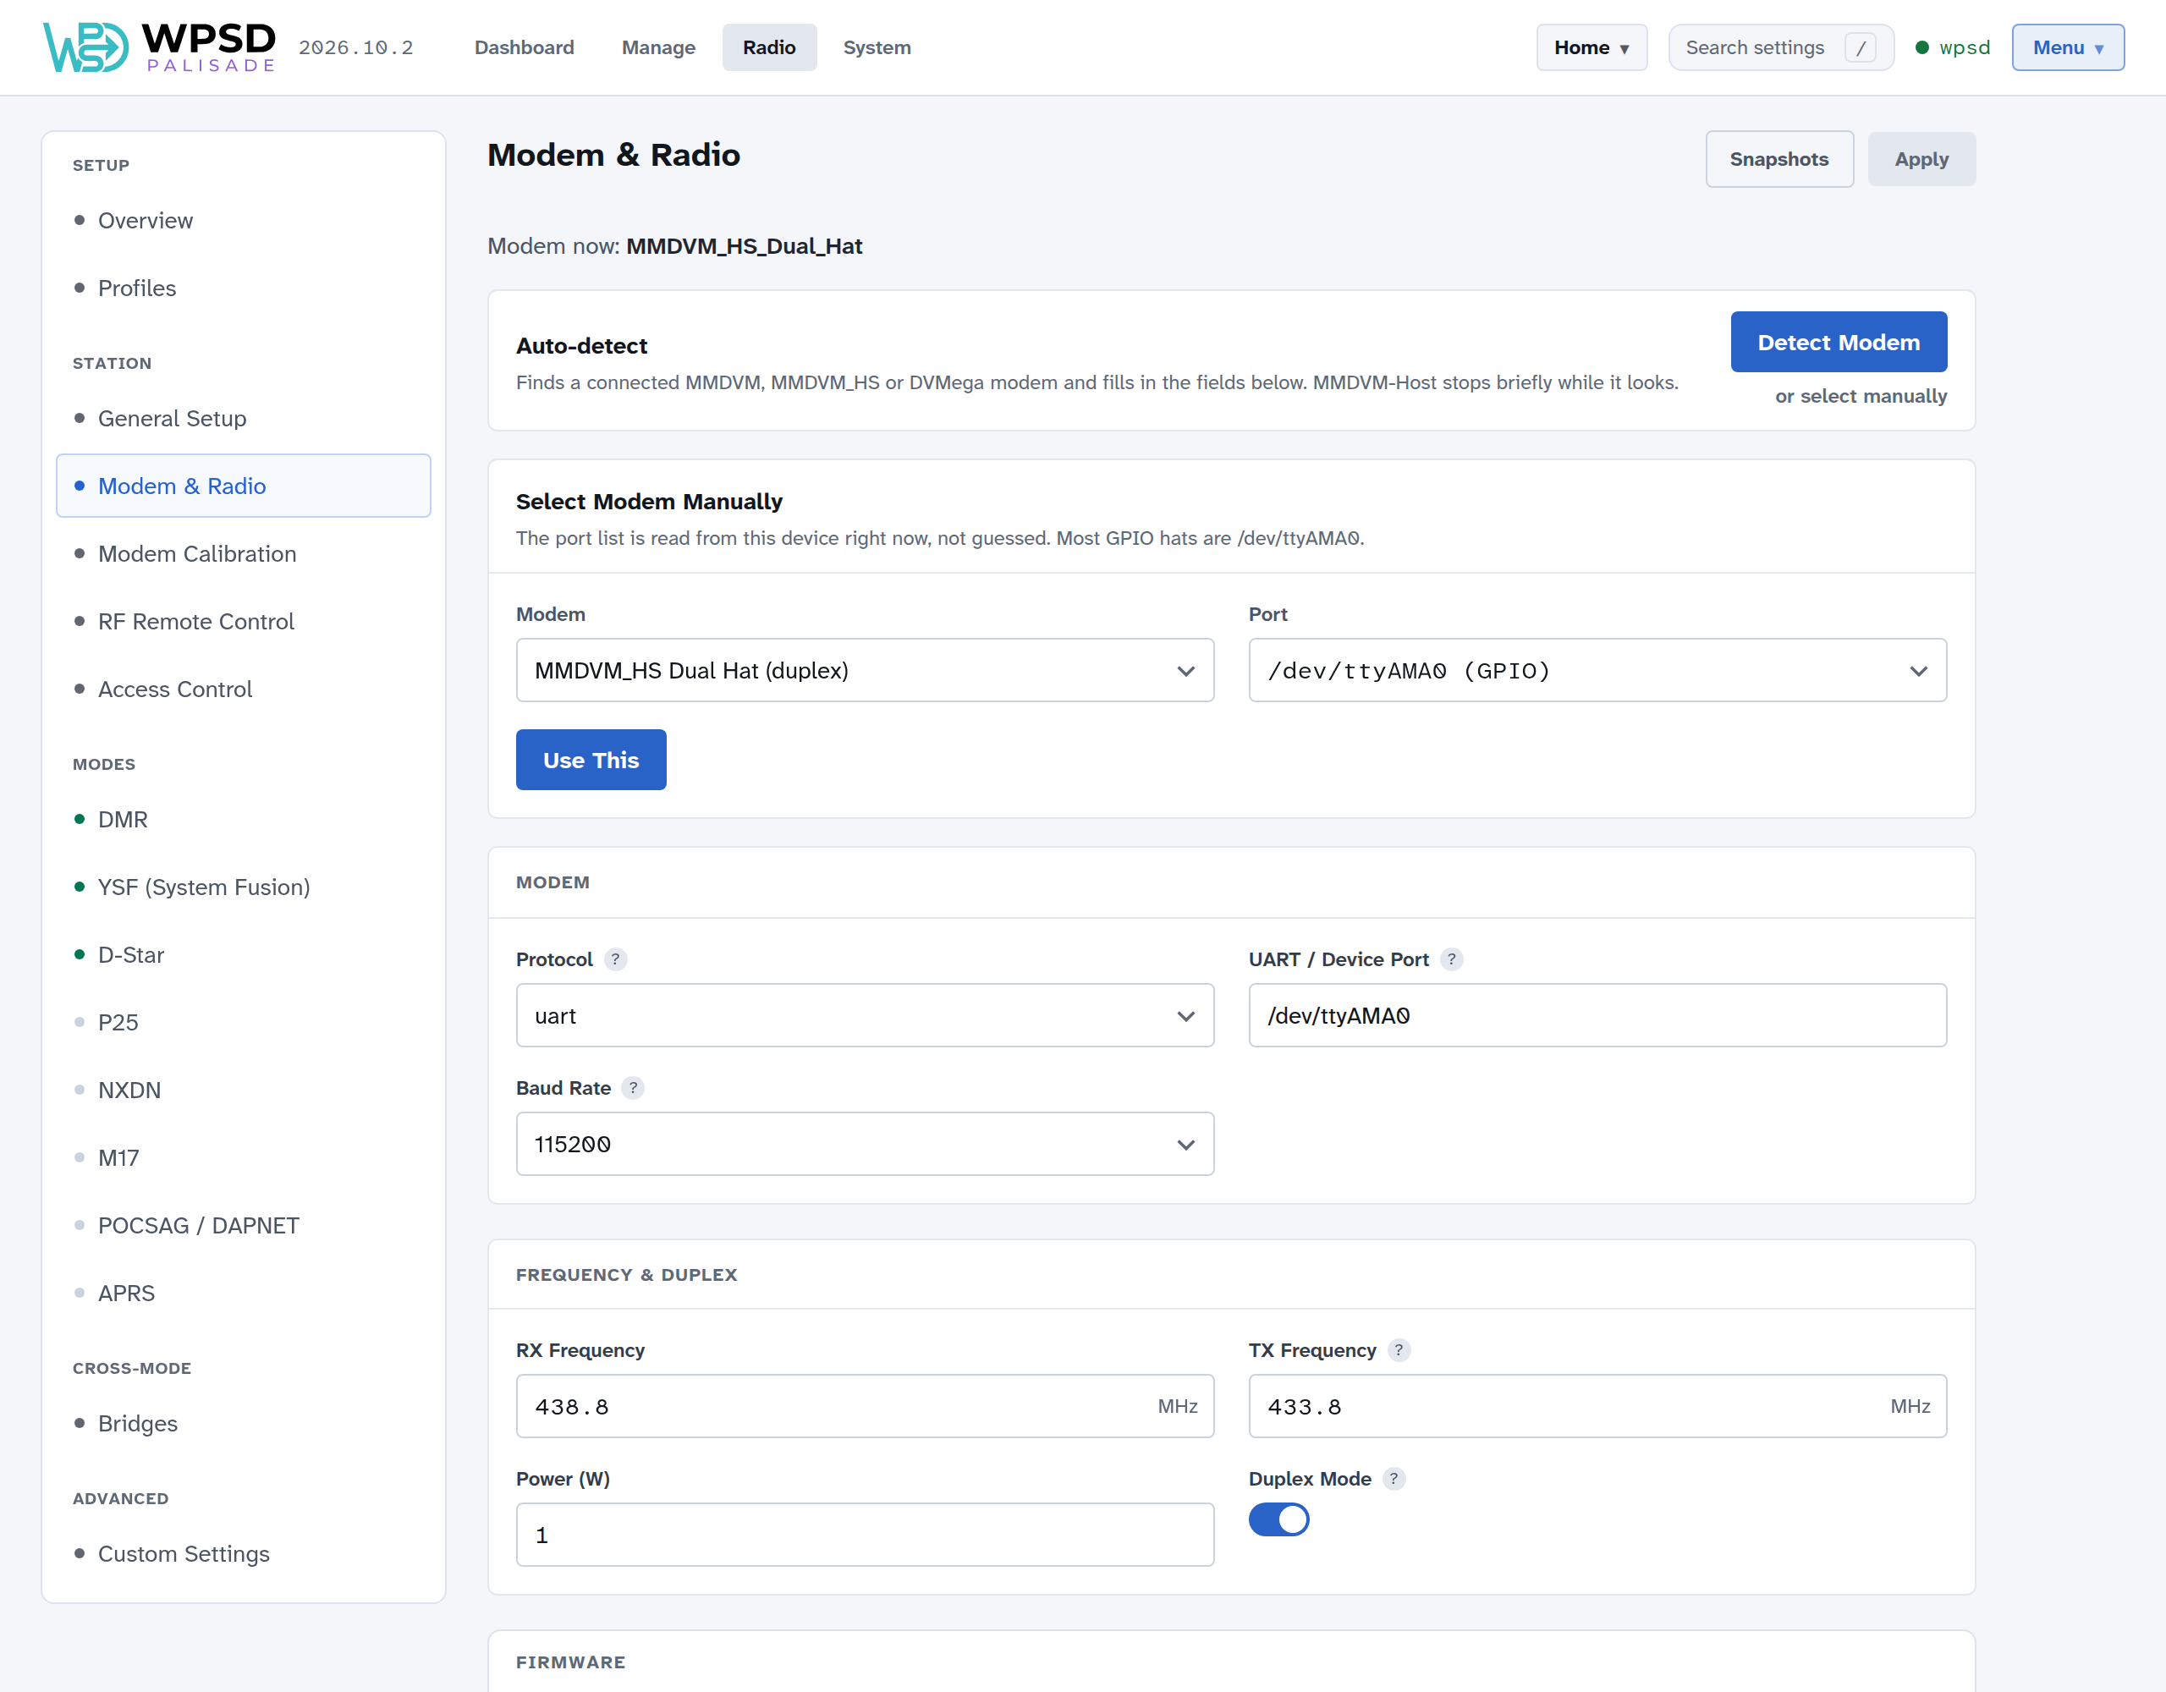Click the green wpsd status indicator
This screenshot has width=2166, height=1692.
(x=1952, y=47)
